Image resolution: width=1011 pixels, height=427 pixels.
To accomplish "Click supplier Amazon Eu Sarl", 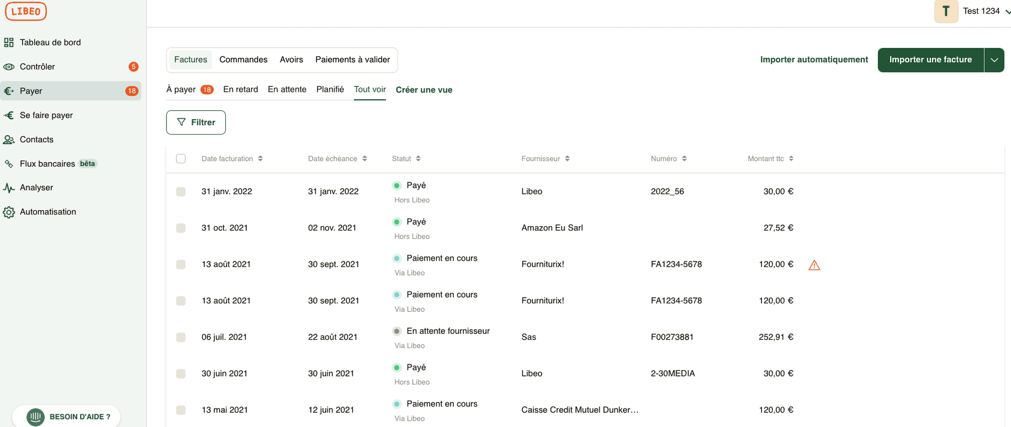I will coord(552,228).
